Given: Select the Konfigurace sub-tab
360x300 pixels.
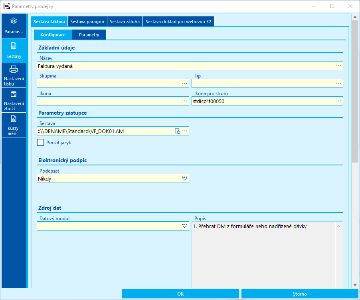Looking at the screenshot, I should point(53,35).
